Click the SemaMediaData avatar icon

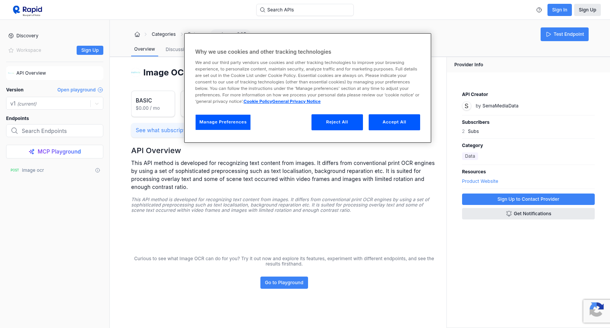pyautogui.click(x=467, y=106)
